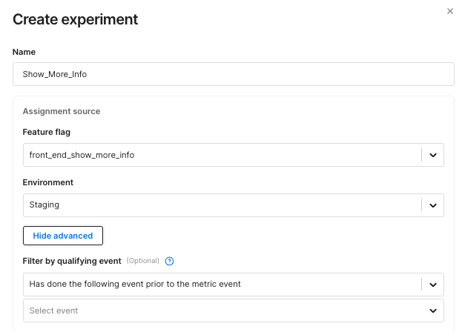
Task: Click the Name field label
Action: click(x=24, y=52)
